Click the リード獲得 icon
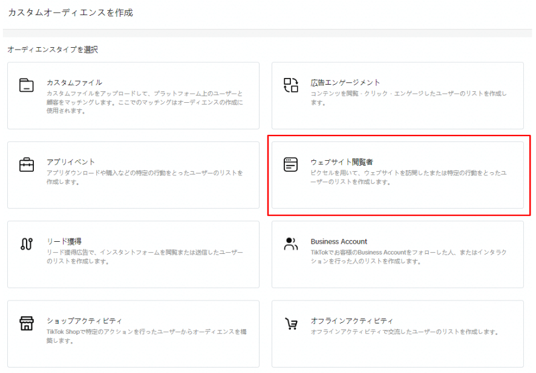Image resolution: width=536 pixels, height=373 pixels. point(27,244)
